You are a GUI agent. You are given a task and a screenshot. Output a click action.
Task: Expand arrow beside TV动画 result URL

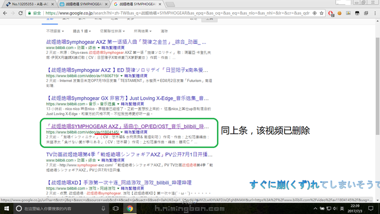tap(99, 161)
